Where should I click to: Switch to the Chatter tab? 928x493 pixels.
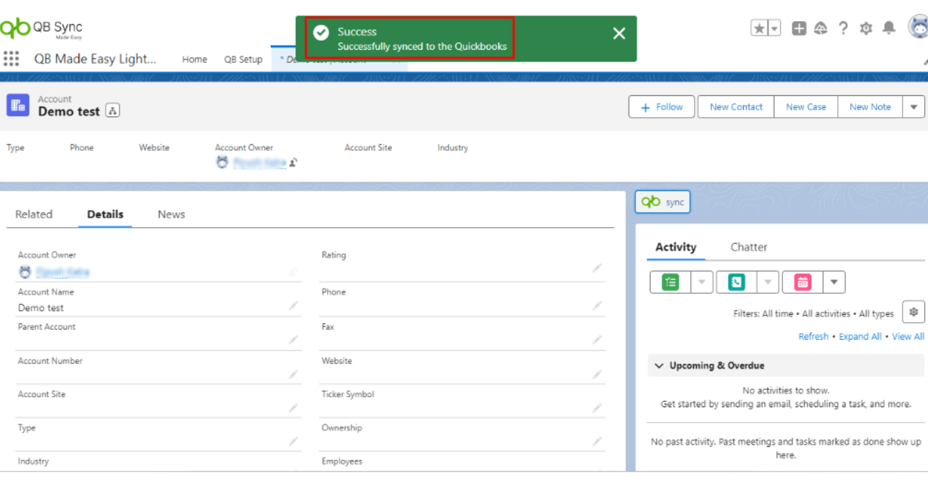click(748, 248)
